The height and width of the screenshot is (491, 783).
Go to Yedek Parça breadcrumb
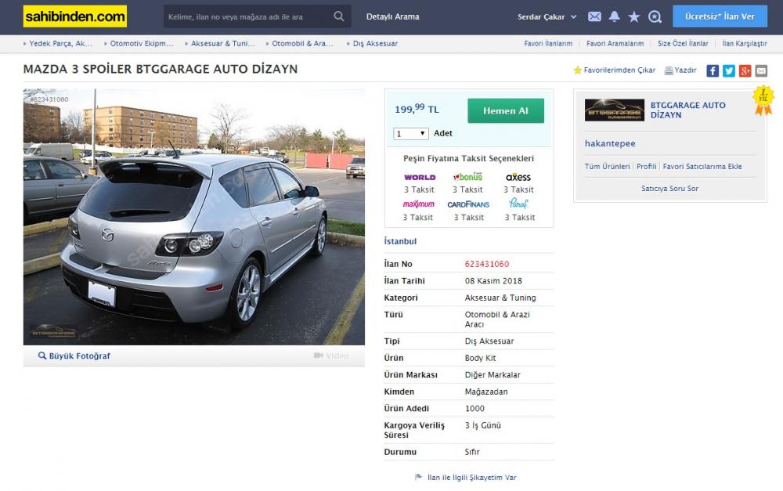(x=60, y=43)
